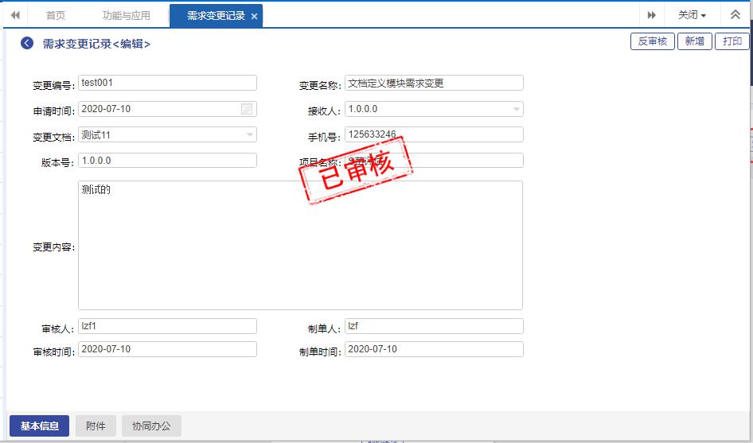Collapse header using double chevron up icon
753x443 pixels.
point(735,15)
